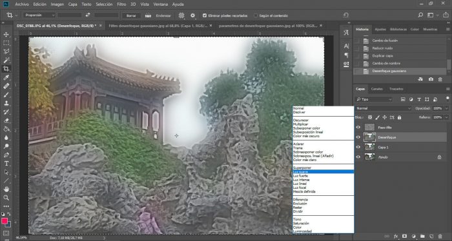Open the Imagen menu
The height and width of the screenshot is (241, 452).
57,5
